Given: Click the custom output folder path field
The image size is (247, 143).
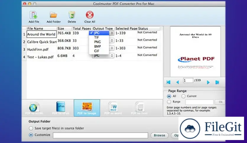Looking at the screenshot, I should pyautogui.click(x=100, y=135).
